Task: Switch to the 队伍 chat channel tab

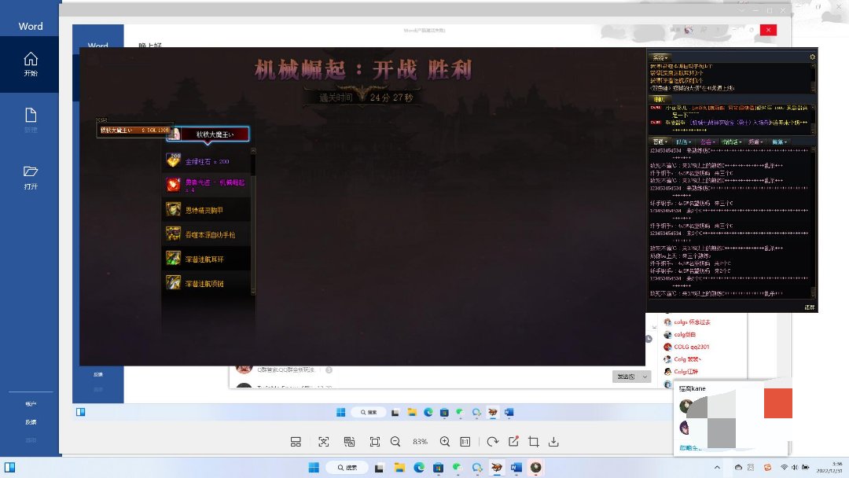Action: click(683, 142)
